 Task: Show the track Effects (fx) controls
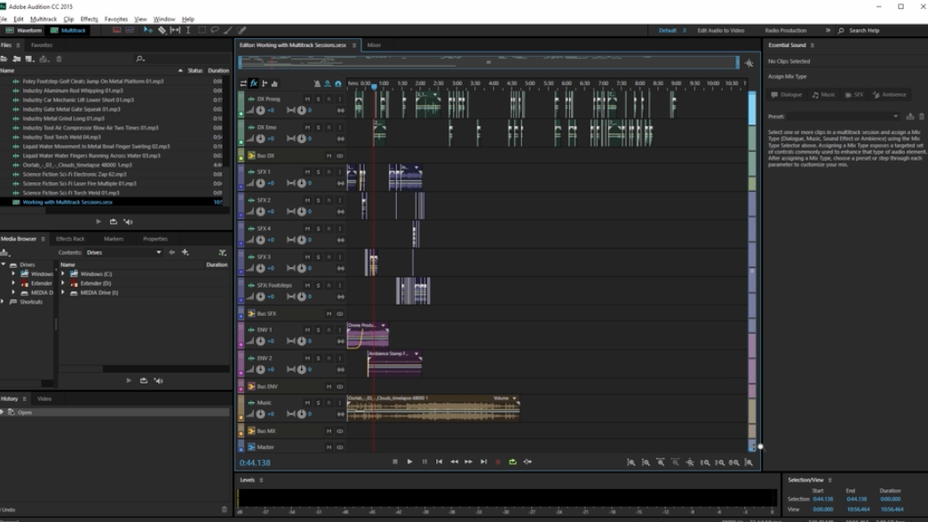[x=254, y=83]
